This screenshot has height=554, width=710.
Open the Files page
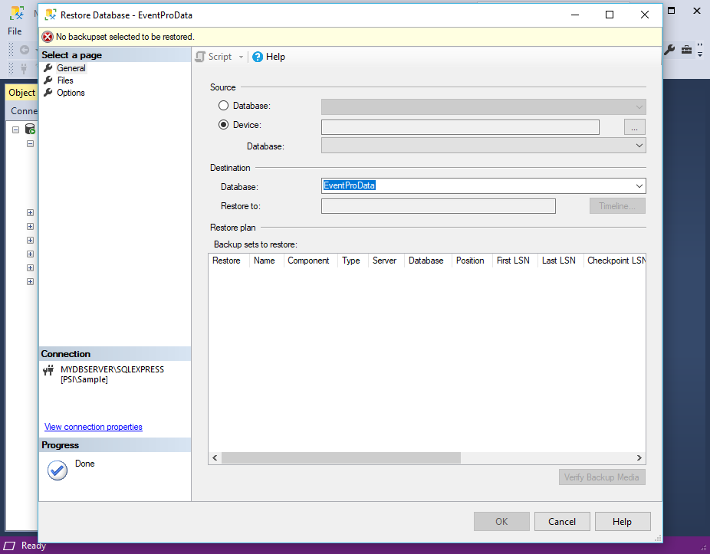pos(65,80)
